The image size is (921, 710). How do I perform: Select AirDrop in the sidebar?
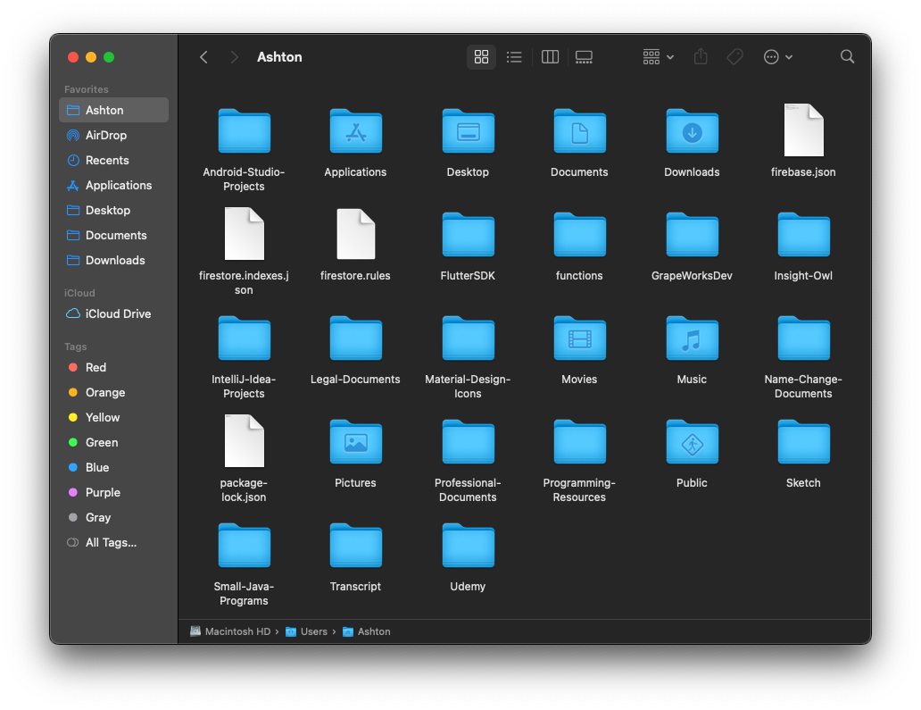[x=106, y=135]
